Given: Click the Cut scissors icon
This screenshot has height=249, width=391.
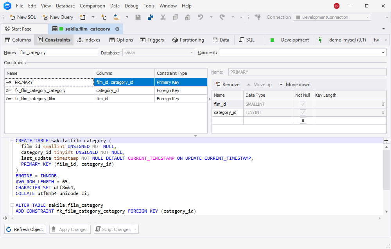Looking at the screenshot, I should (163, 17).
